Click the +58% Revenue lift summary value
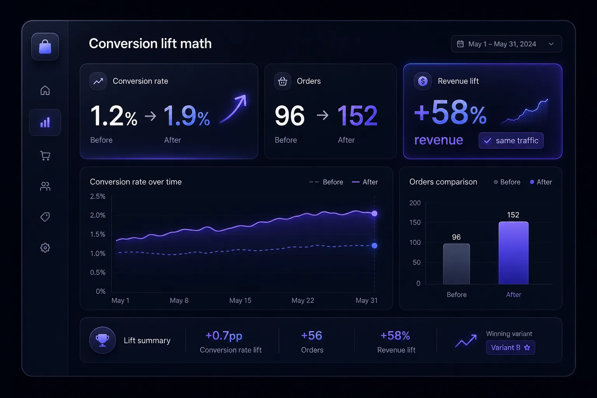Viewport: 597px width, 398px height. coord(395,335)
